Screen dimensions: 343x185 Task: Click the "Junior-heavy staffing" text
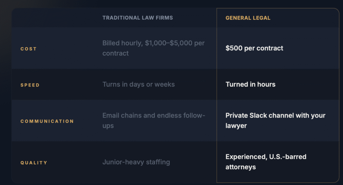pos(136,162)
